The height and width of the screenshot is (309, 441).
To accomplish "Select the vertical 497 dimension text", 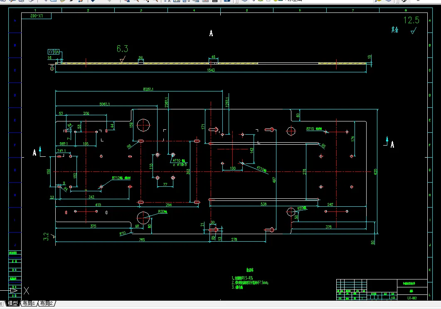I will click(x=274, y=180).
